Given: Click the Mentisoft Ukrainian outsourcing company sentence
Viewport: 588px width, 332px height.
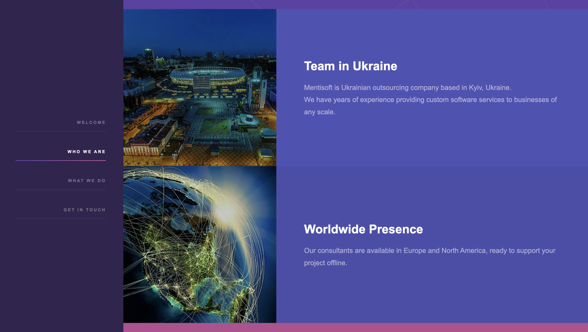Looking at the screenshot, I should click(x=408, y=87).
